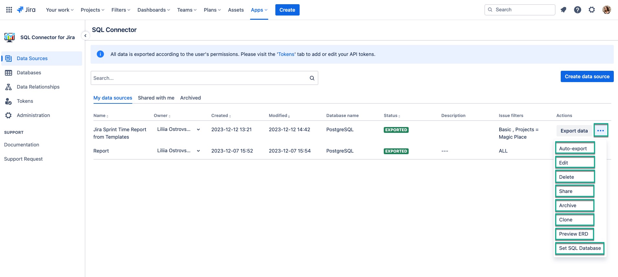Open the app switcher grid icon
Viewport: 618px width, 277px height.
(x=9, y=10)
